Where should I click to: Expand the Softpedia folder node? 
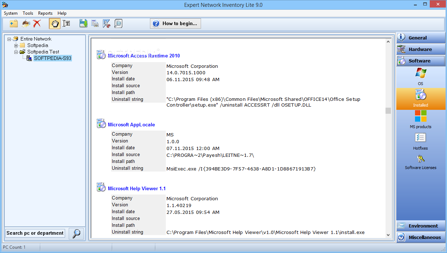16,46
